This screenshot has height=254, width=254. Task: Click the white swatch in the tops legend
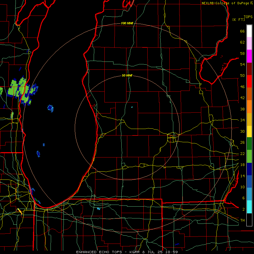coord(249,31)
